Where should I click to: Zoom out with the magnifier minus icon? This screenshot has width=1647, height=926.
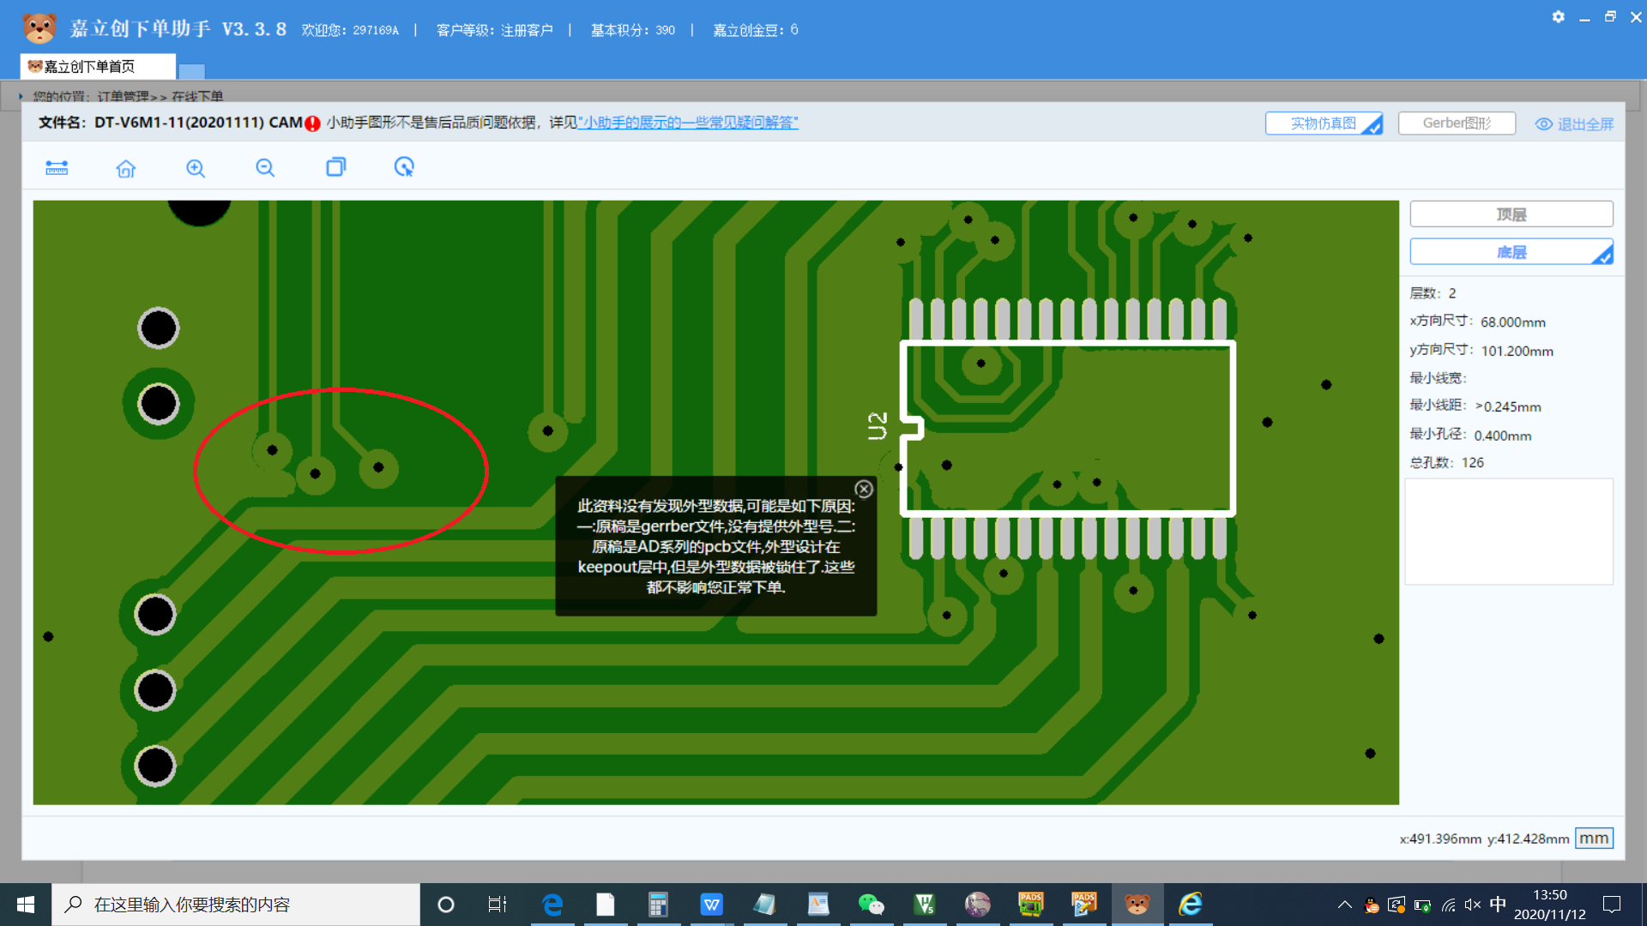click(x=265, y=168)
